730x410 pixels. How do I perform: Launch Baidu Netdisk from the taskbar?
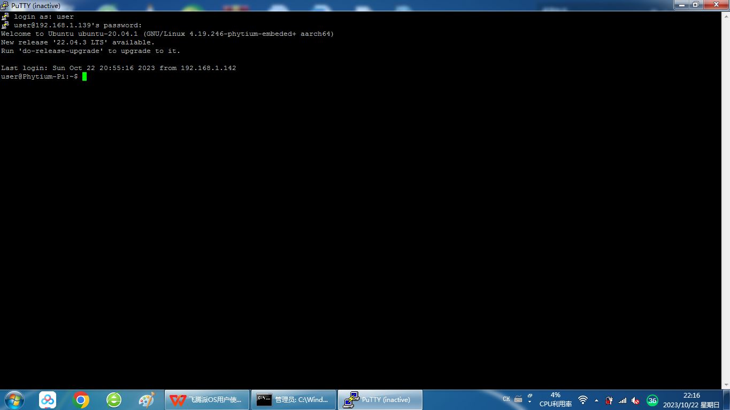48,399
